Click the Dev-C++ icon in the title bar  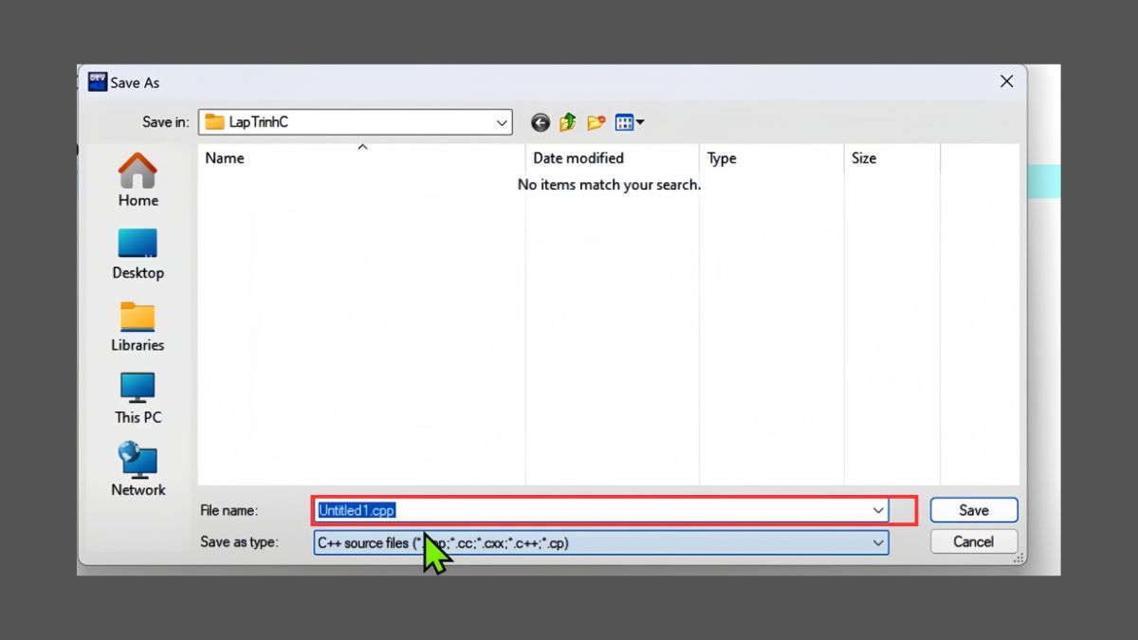(x=97, y=81)
